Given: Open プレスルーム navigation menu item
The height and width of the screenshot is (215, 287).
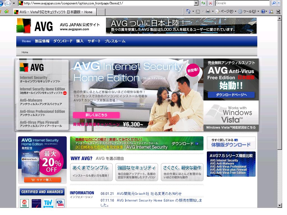Looking at the screenshot, I should (x=115, y=41).
